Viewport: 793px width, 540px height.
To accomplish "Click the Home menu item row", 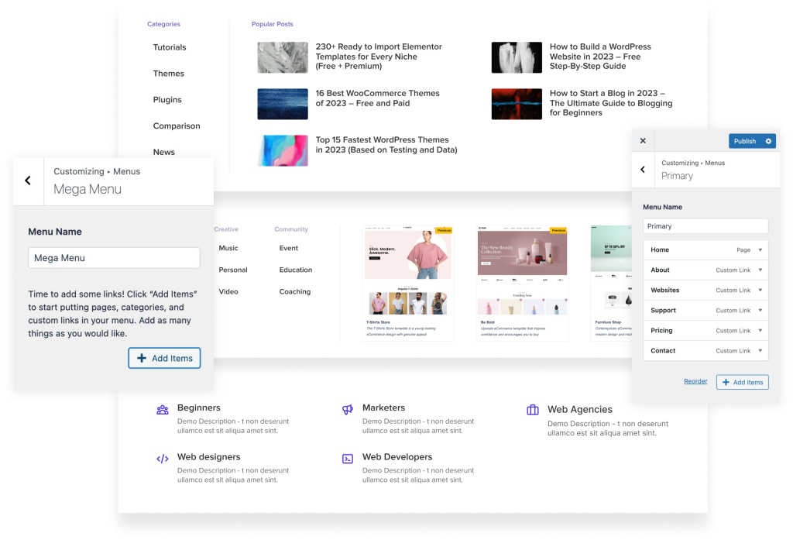I will pos(705,250).
